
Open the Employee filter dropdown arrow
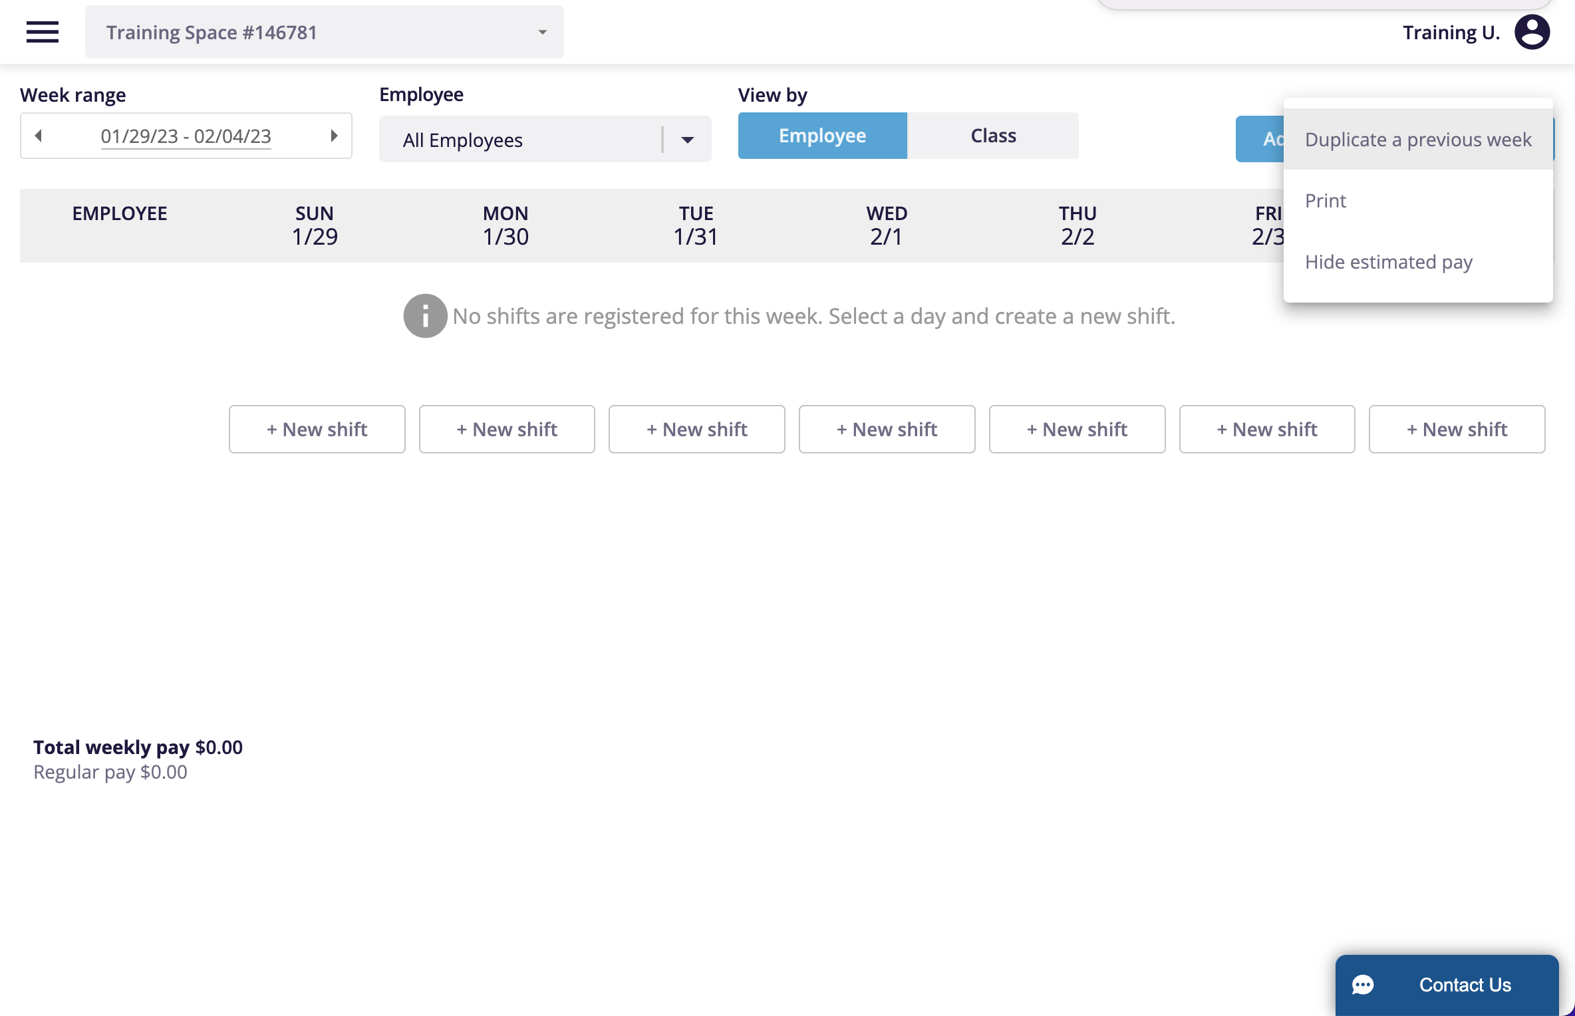coord(688,139)
